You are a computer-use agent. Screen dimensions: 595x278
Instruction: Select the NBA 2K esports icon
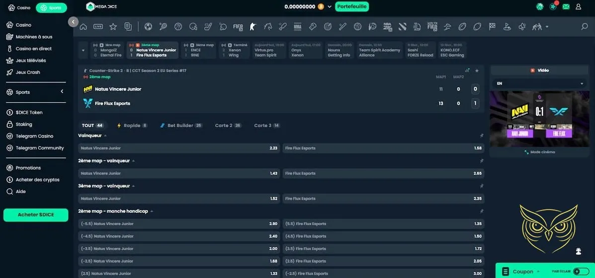(x=387, y=26)
